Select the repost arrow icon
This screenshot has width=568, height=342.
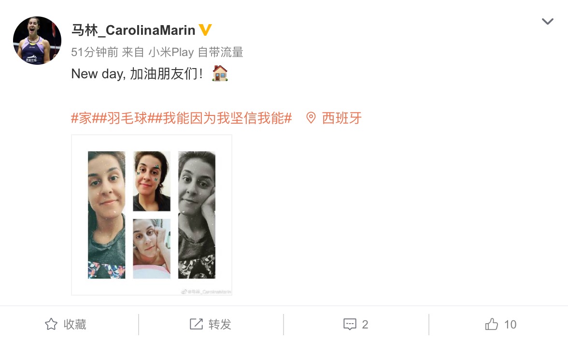coord(196,324)
